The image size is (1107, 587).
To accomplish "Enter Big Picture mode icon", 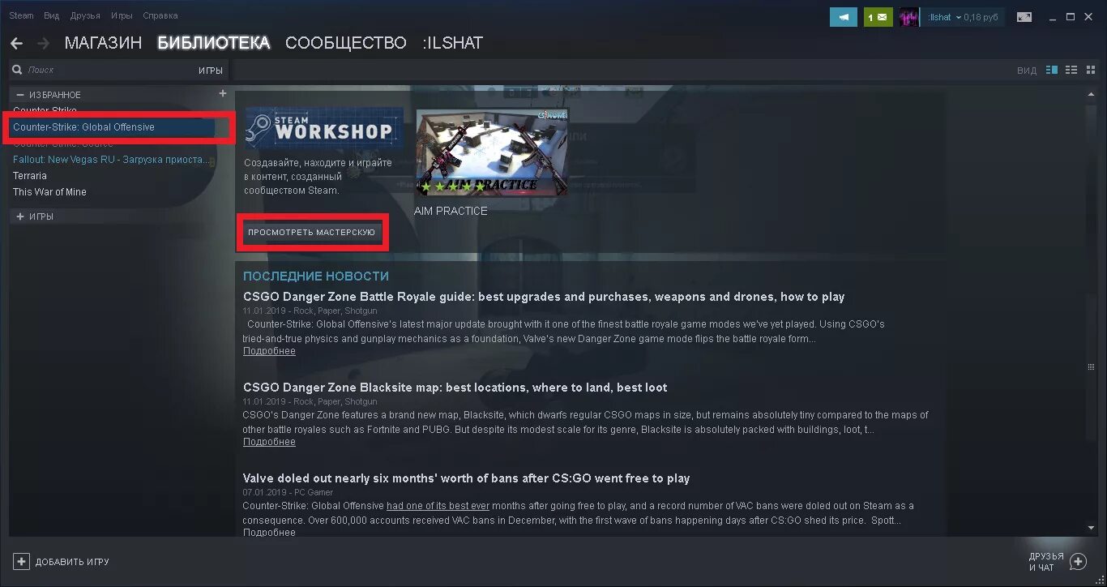I will pos(1024,17).
